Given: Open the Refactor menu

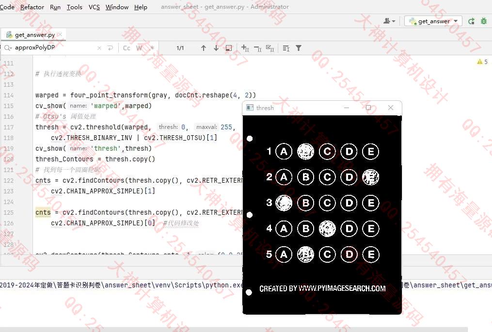Looking at the screenshot, I should [32, 7].
